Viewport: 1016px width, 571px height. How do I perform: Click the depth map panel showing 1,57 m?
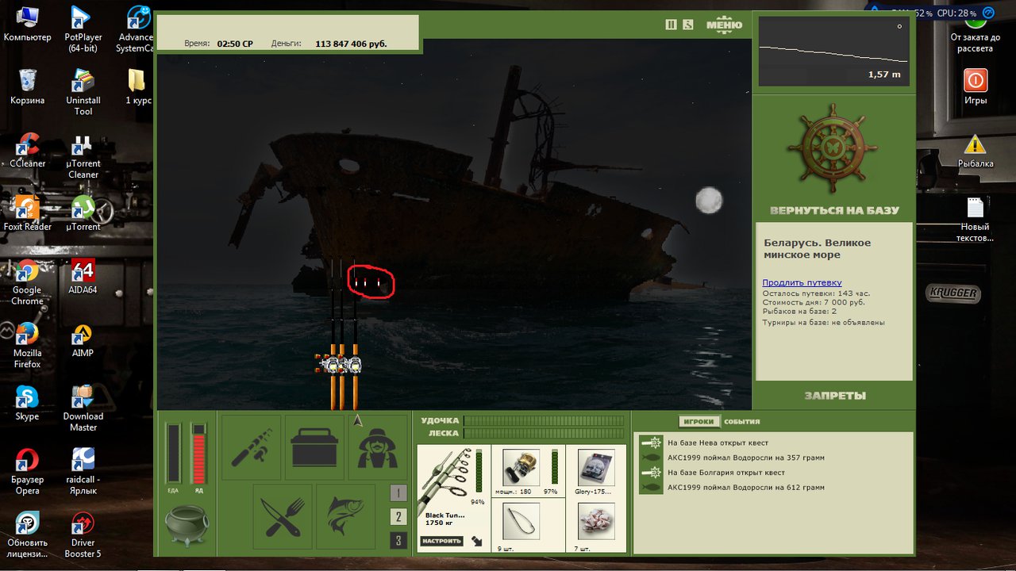(833, 51)
